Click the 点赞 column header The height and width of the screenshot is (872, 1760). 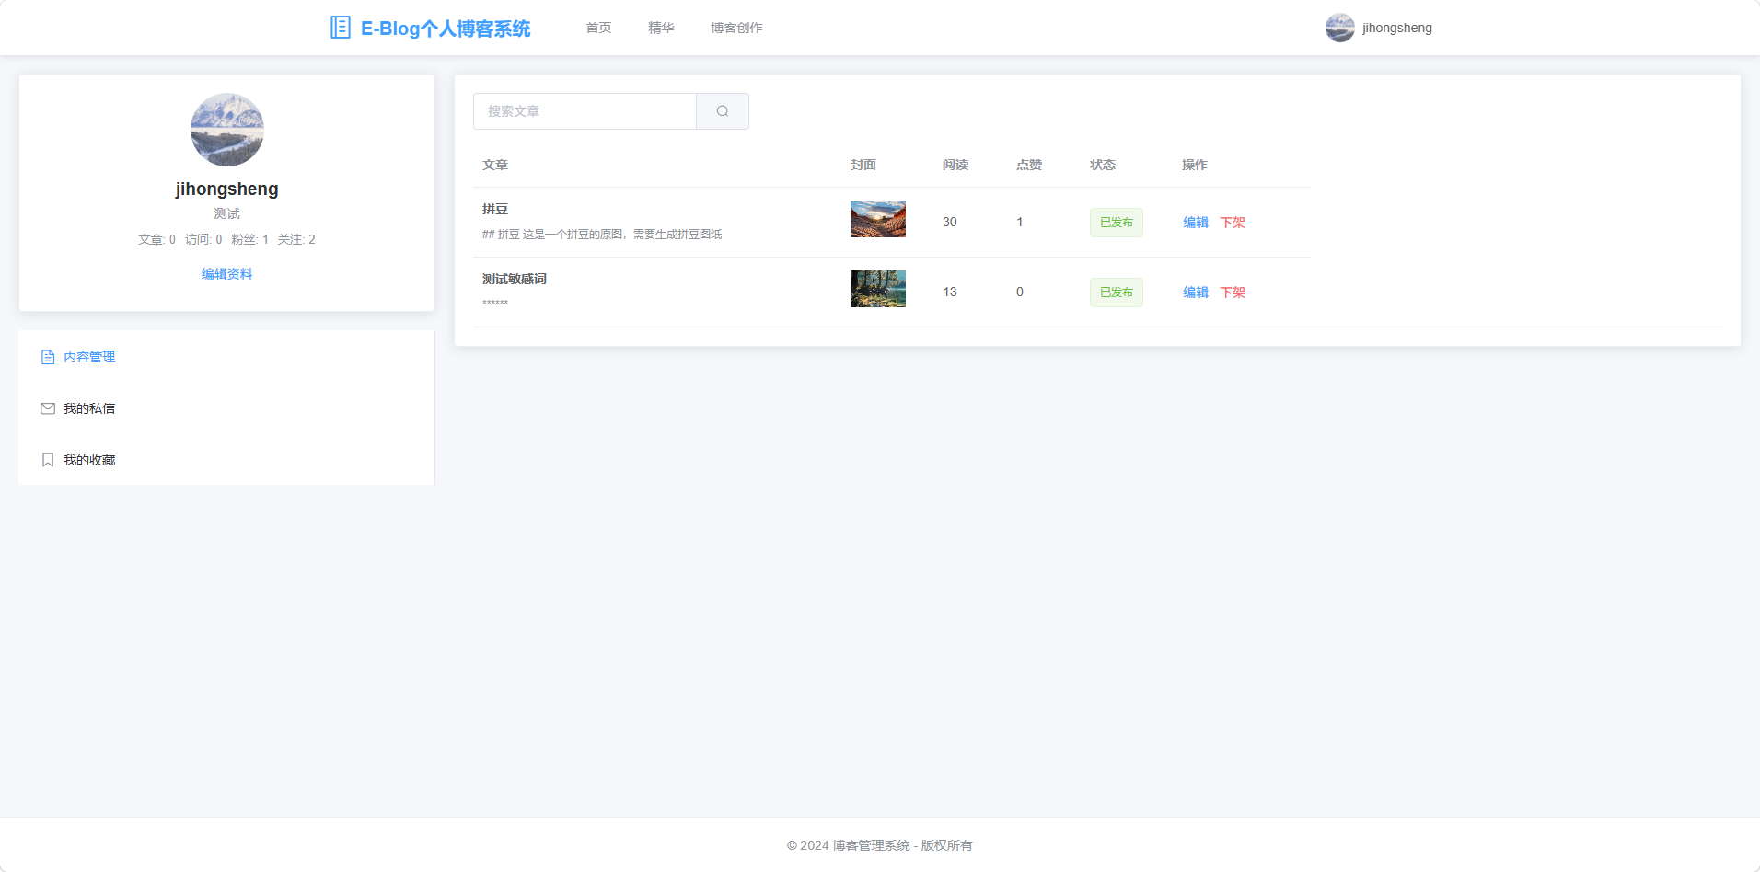[x=1029, y=165]
